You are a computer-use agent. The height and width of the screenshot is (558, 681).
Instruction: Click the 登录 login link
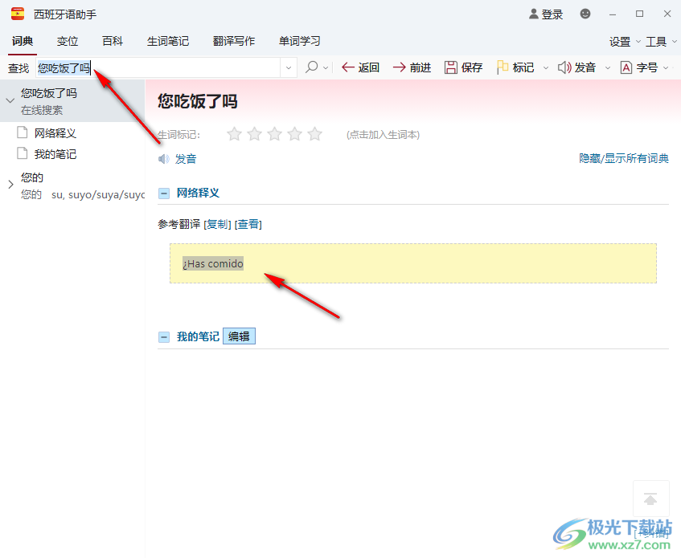(552, 14)
